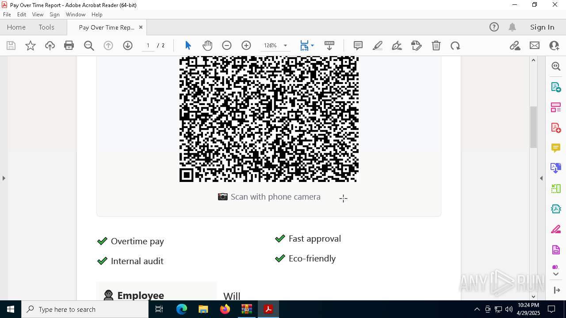This screenshot has width=566, height=318.
Task: Open the share with others person icon
Action: 554,45
